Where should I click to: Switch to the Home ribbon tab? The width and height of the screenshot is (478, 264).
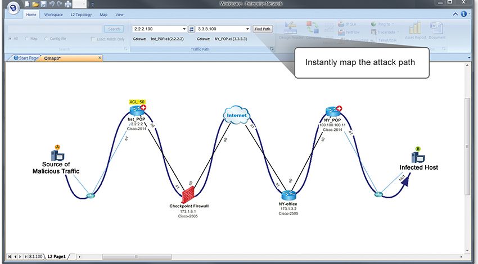(x=31, y=15)
